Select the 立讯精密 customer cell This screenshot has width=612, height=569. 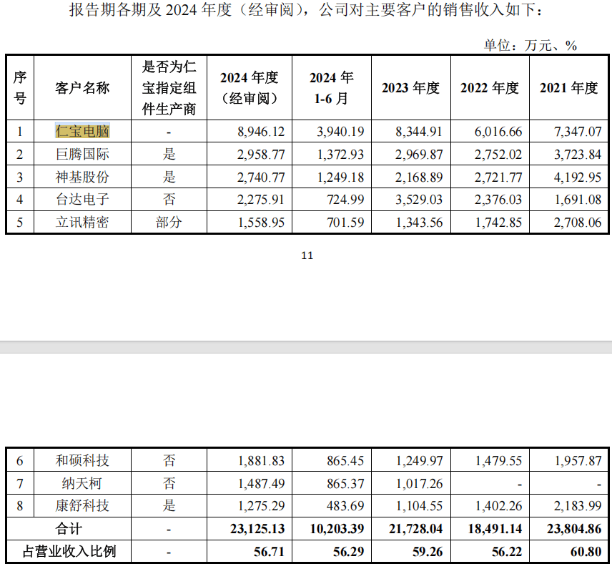pyautogui.click(x=82, y=222)
